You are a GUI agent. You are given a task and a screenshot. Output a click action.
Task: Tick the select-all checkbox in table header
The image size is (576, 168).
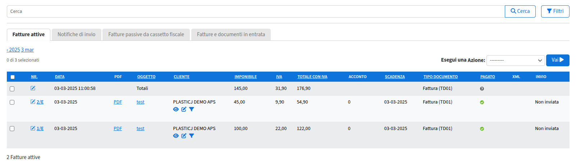coord(13,77)
